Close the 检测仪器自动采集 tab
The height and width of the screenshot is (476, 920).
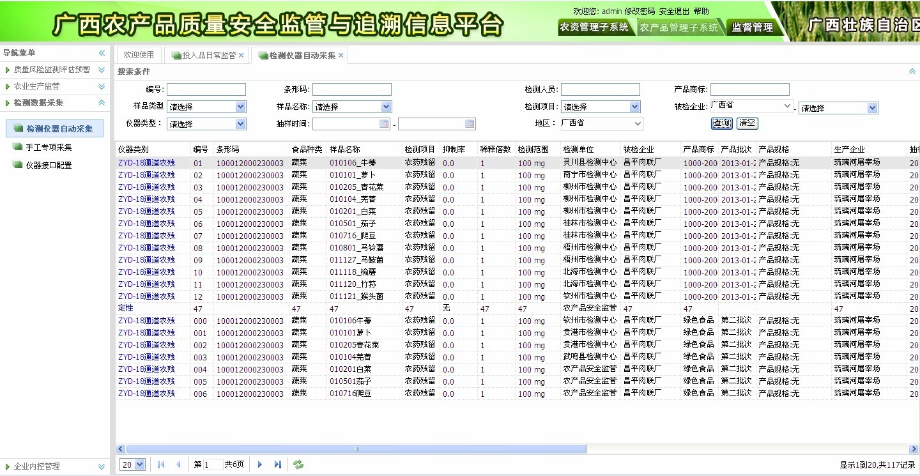[341, 56]
